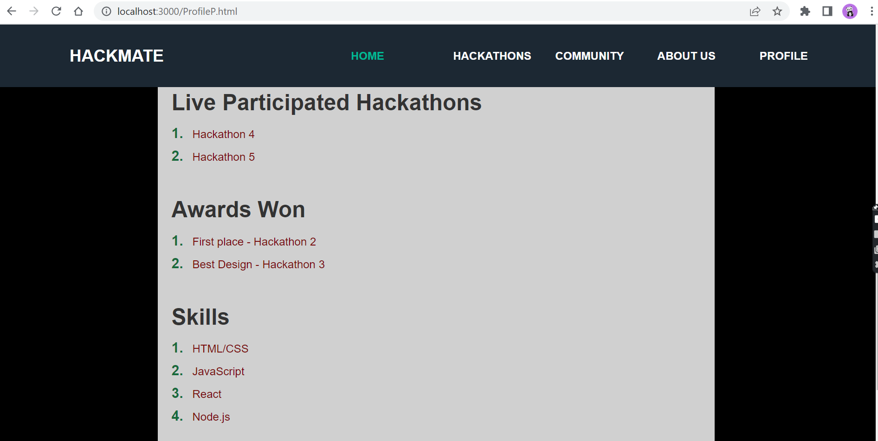This screenshot has width=878, height=441.
Task: Open the COMMUNITY menu item
Action: pyautogui.click(x=589, y=56)
